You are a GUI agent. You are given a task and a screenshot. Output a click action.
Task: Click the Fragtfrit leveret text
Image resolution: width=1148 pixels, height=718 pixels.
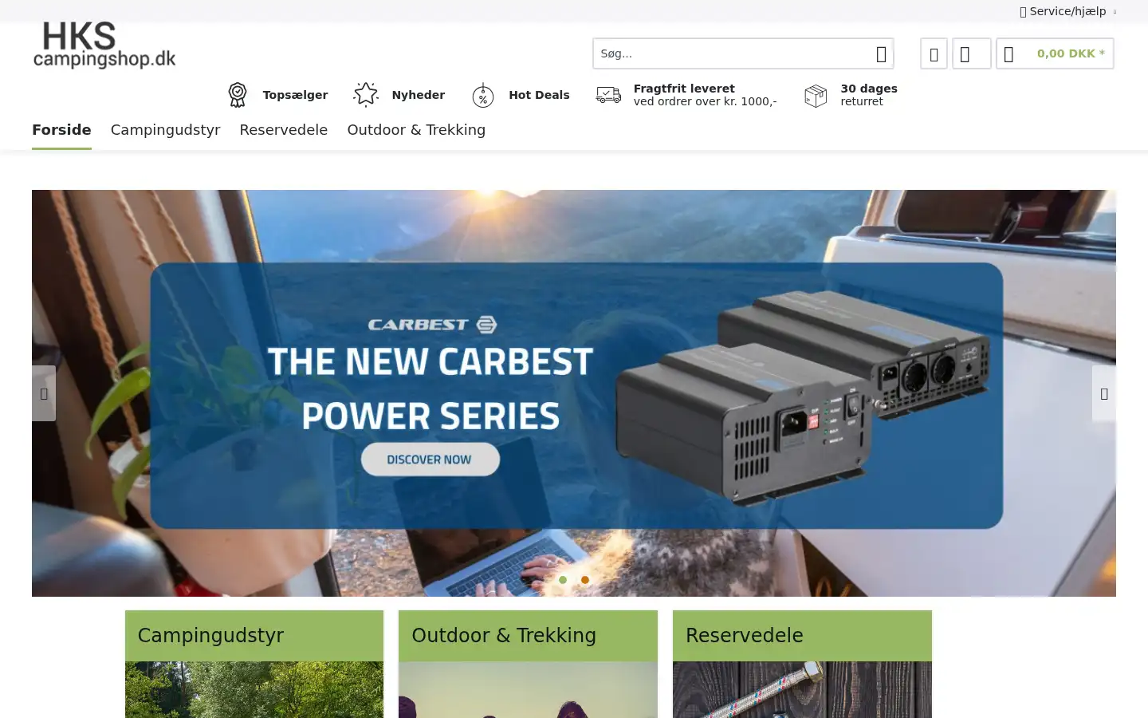(684, 89)
